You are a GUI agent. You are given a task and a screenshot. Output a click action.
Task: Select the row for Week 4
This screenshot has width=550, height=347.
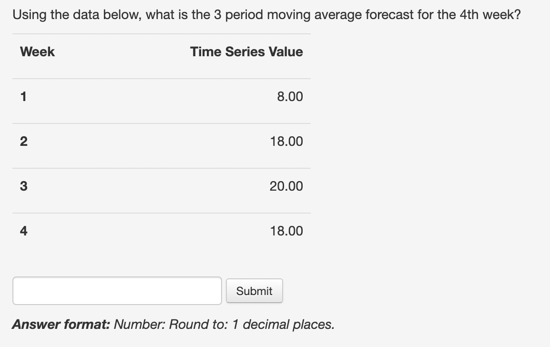(x=162, y=231)
